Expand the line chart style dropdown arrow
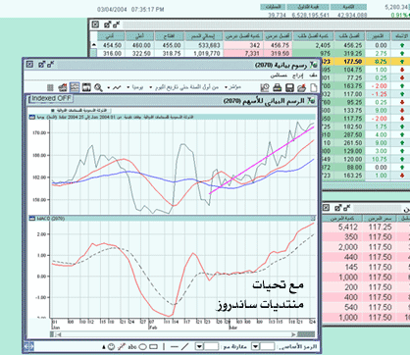 coord(109,87)
